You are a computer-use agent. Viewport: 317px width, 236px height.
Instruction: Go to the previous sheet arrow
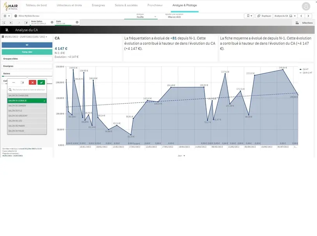[x=301, y=16]
